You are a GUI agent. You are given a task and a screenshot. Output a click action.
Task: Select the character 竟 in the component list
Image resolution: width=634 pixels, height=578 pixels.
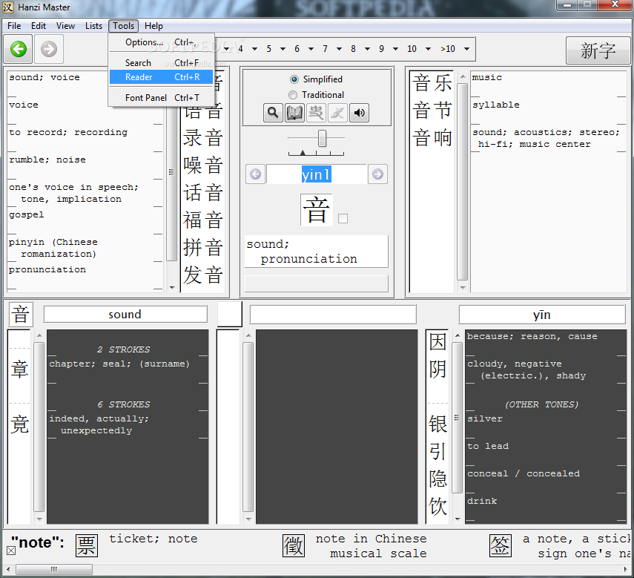click(x=19, y=424)
